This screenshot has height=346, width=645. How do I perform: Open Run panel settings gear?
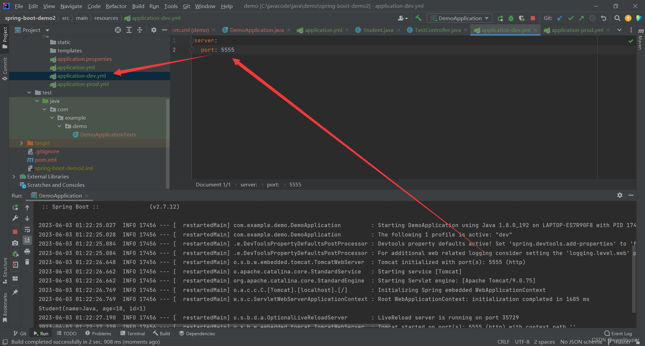[620, 195]
